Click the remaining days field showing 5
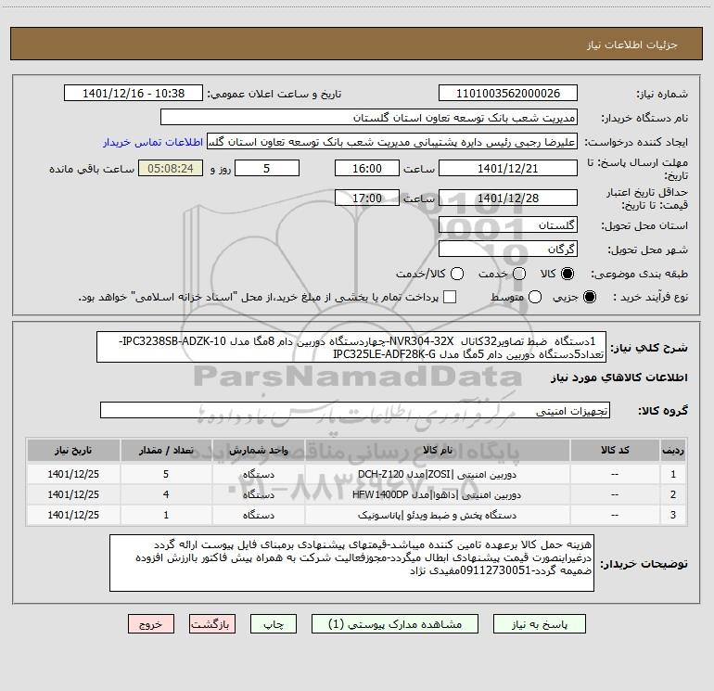The width and height of the screenshot is (714, 691). pyautogui.click(x=267, y=168)
